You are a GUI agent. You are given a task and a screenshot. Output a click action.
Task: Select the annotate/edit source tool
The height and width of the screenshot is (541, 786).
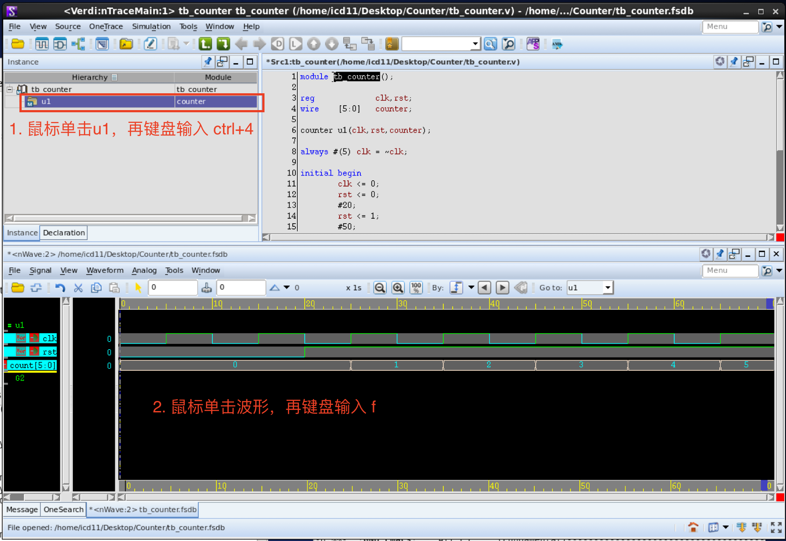point(150,44)
